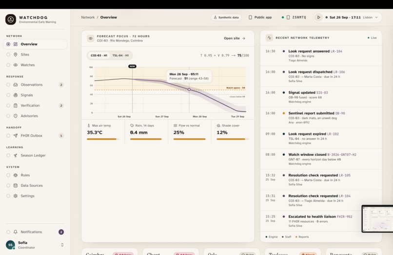Open Watch window closed telemetry entry
Image resolution: width=393 pixels, height=255 pixels.
(321, 159)
